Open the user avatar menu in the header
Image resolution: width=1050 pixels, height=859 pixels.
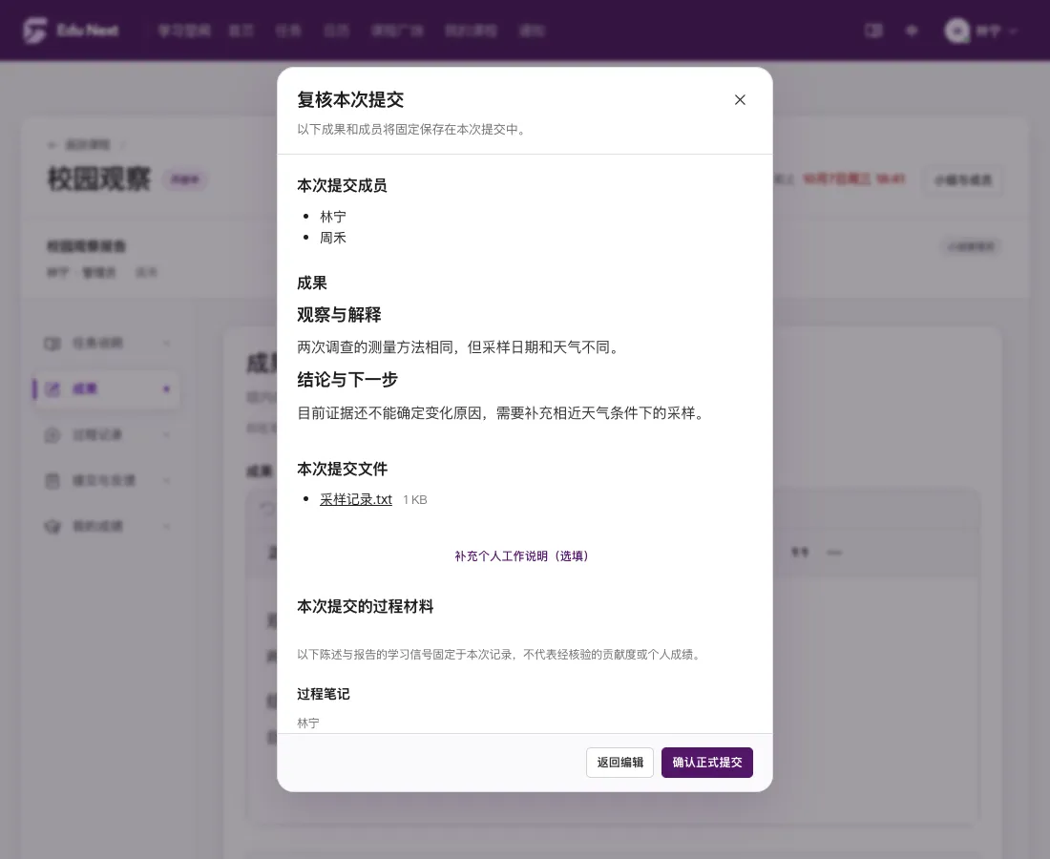(x=980, y=31)
